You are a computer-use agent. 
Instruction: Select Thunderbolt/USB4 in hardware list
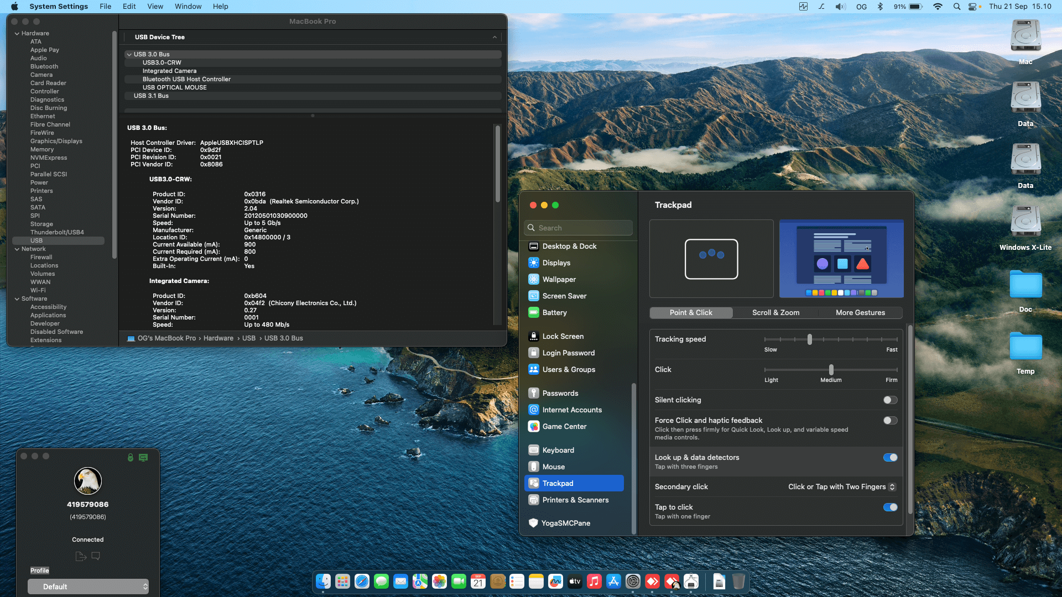point(57,233)
